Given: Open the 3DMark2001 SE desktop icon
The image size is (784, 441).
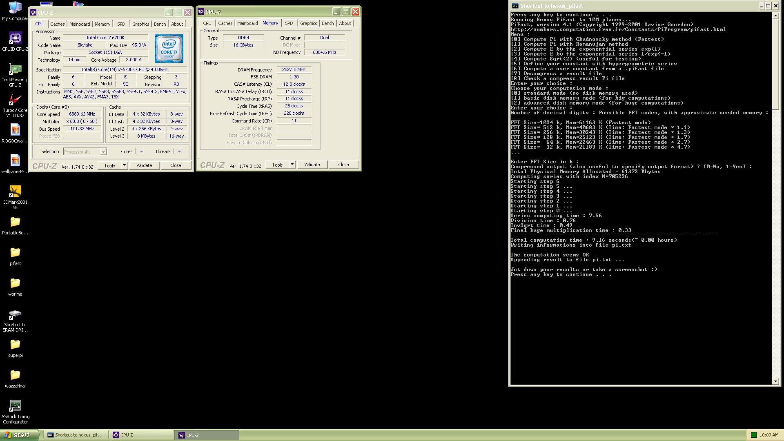Looking at the screenshot, I should click(15, 198).
